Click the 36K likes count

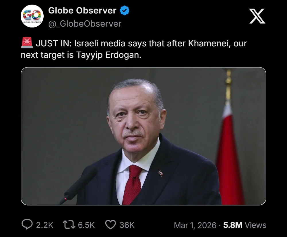click(x=127, y=225)
